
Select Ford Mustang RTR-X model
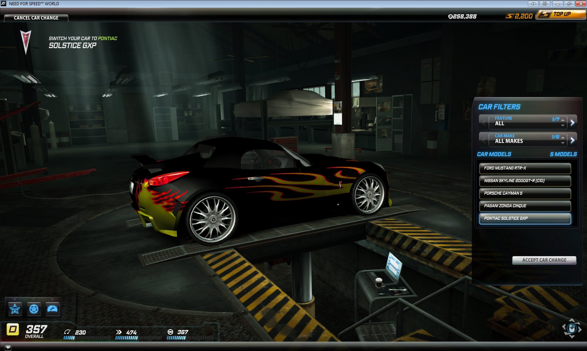525,168
